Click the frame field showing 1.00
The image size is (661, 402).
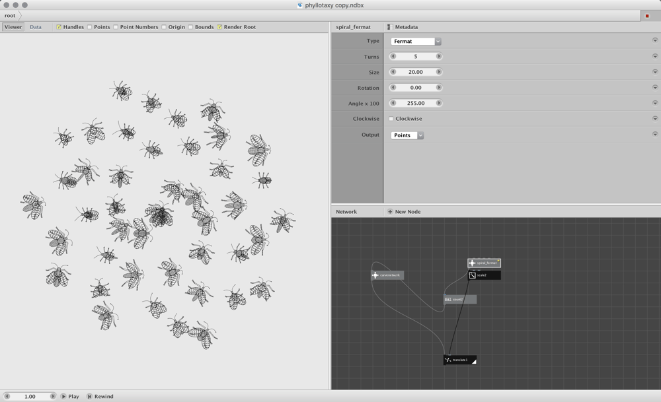pyautogui.click(x=30, y=397)
